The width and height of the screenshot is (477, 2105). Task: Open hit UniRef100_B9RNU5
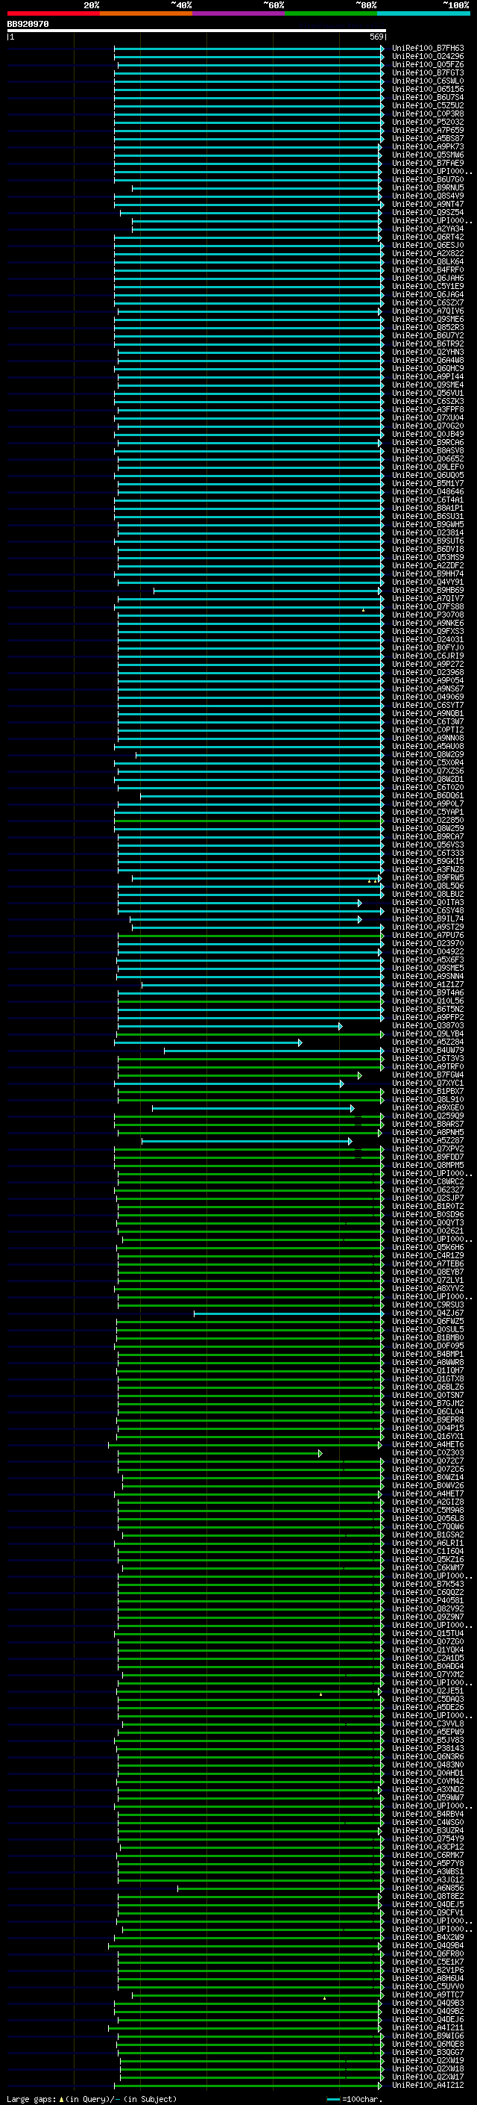[428, 188]
